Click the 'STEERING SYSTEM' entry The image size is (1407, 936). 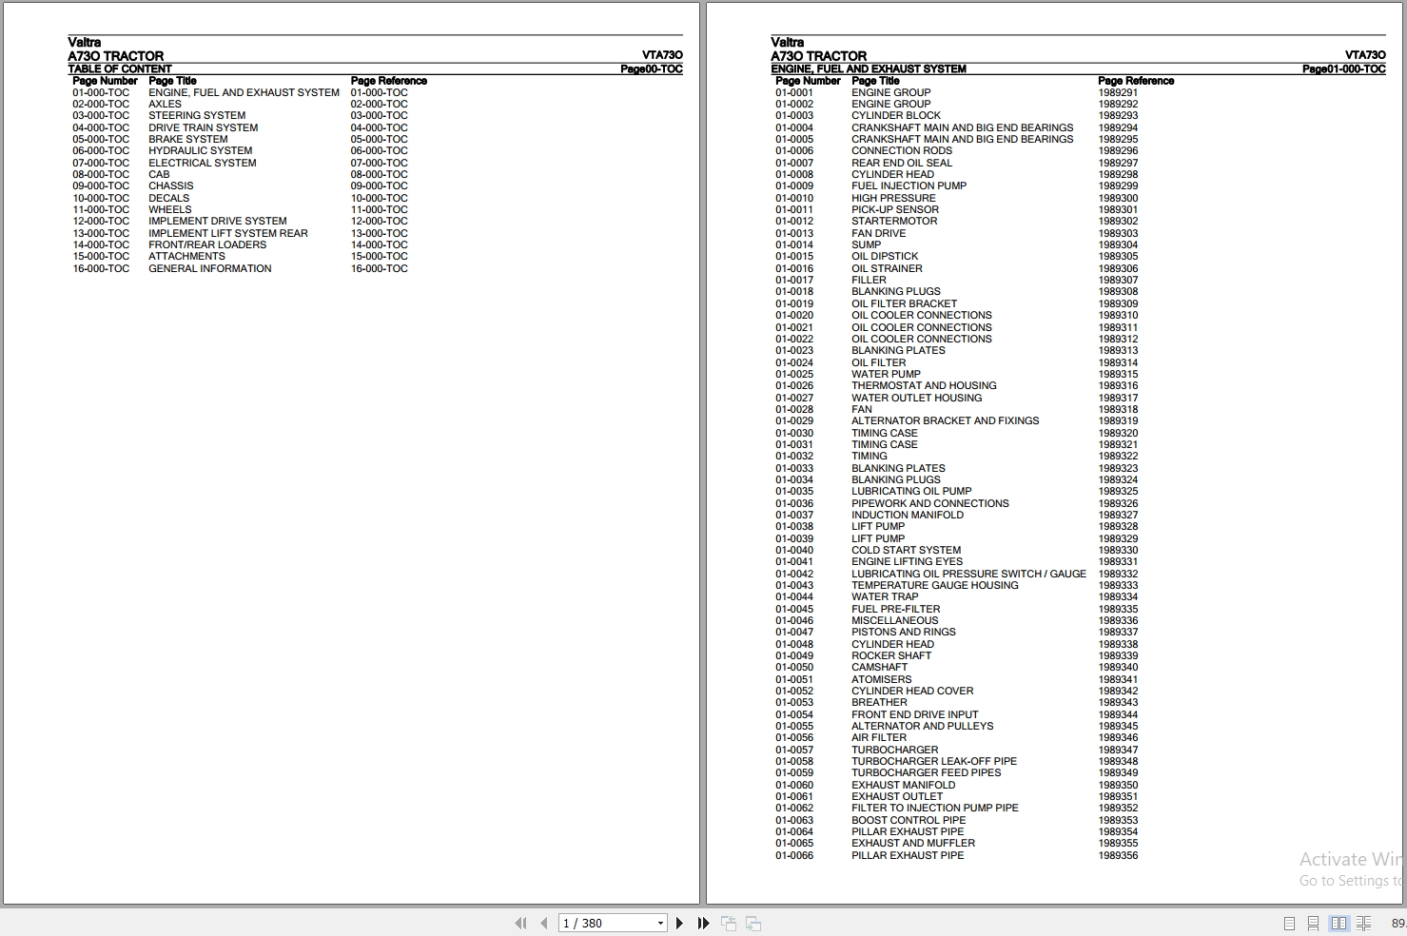pos(197,115)
